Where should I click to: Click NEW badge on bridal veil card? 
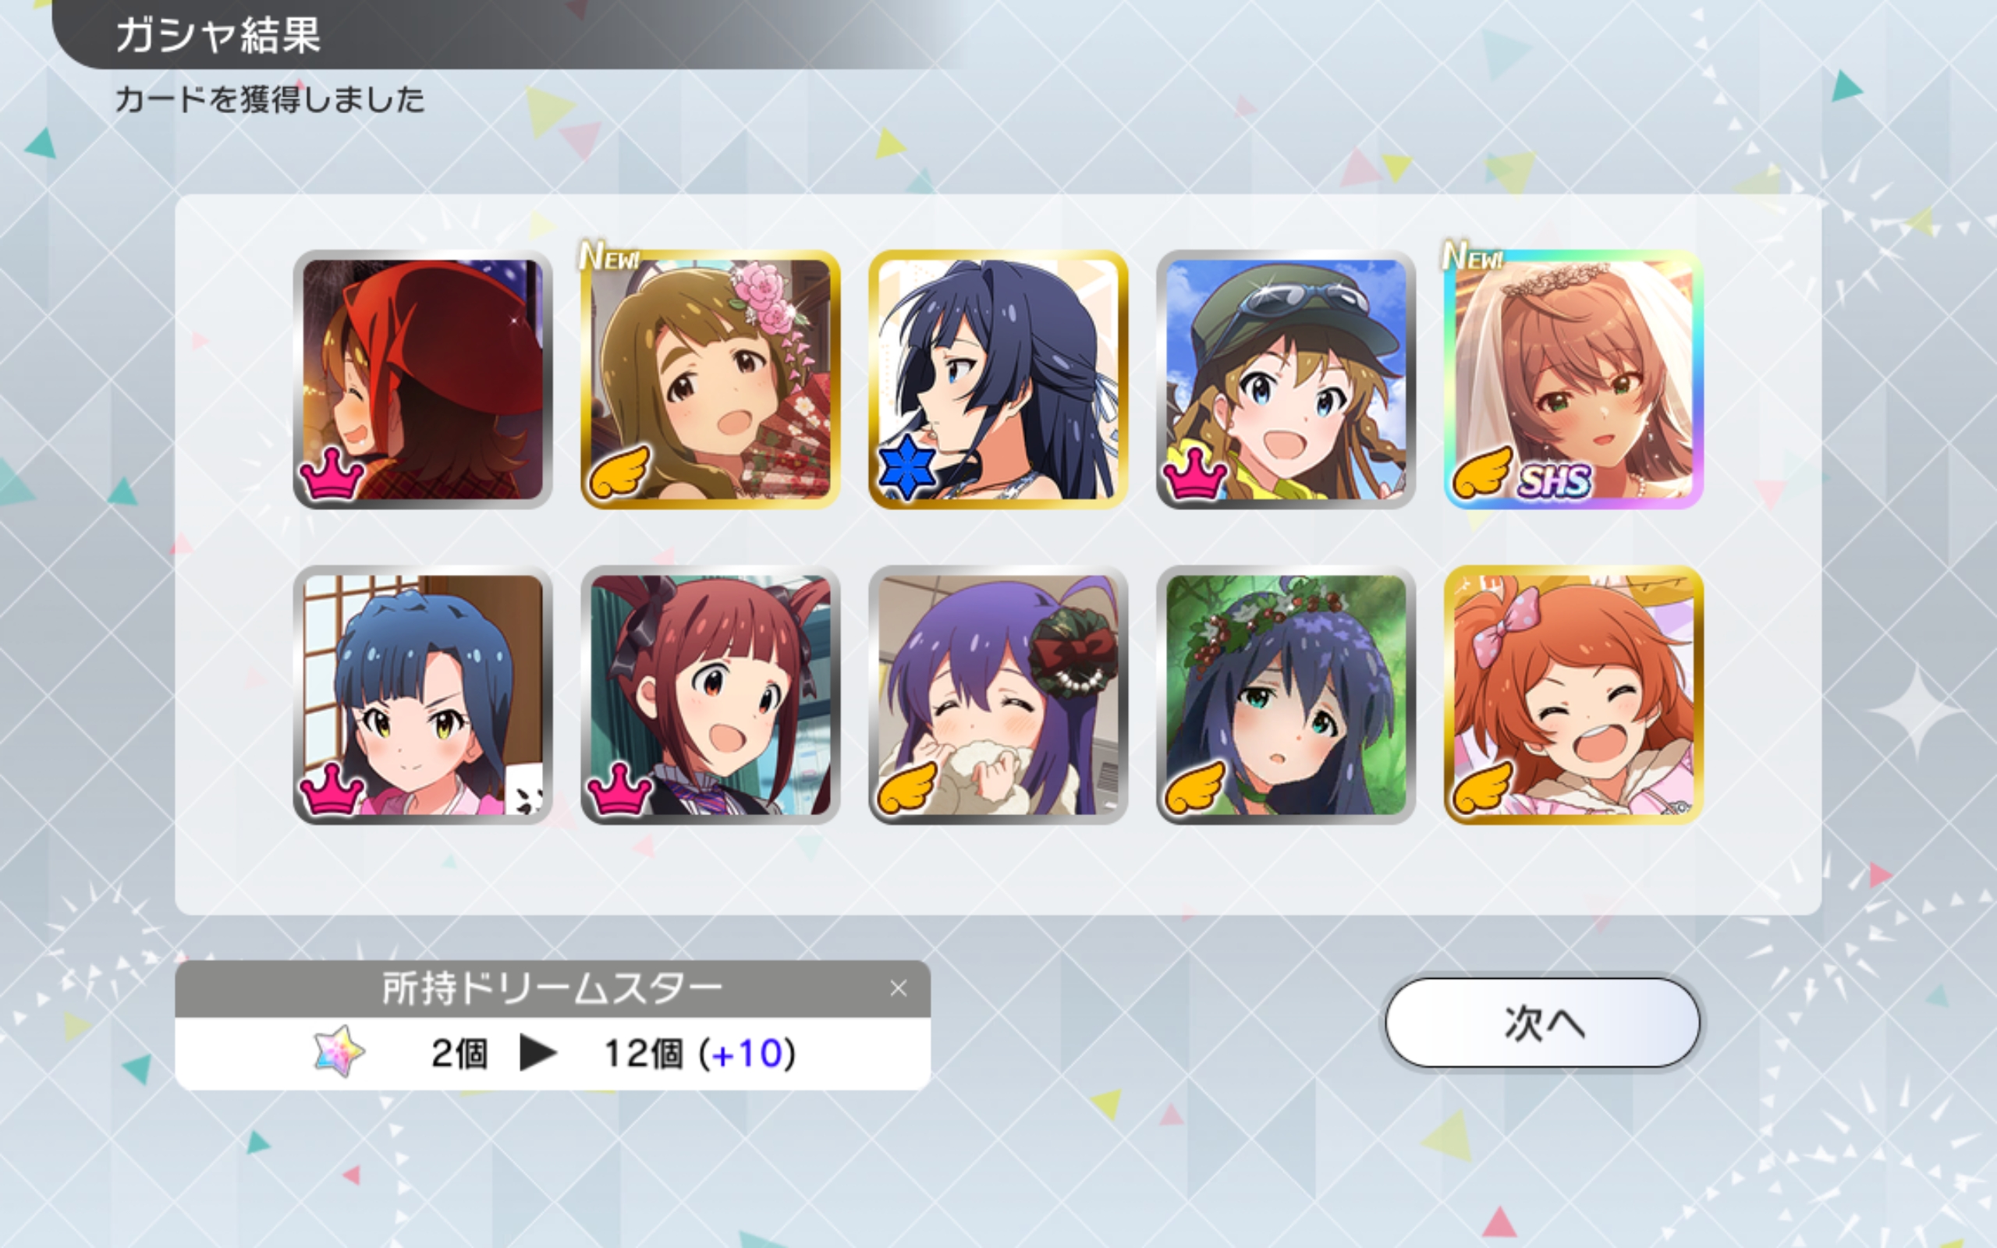[x=1473, y=255]
